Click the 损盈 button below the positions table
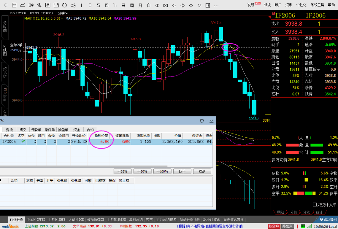 [202, 171]
